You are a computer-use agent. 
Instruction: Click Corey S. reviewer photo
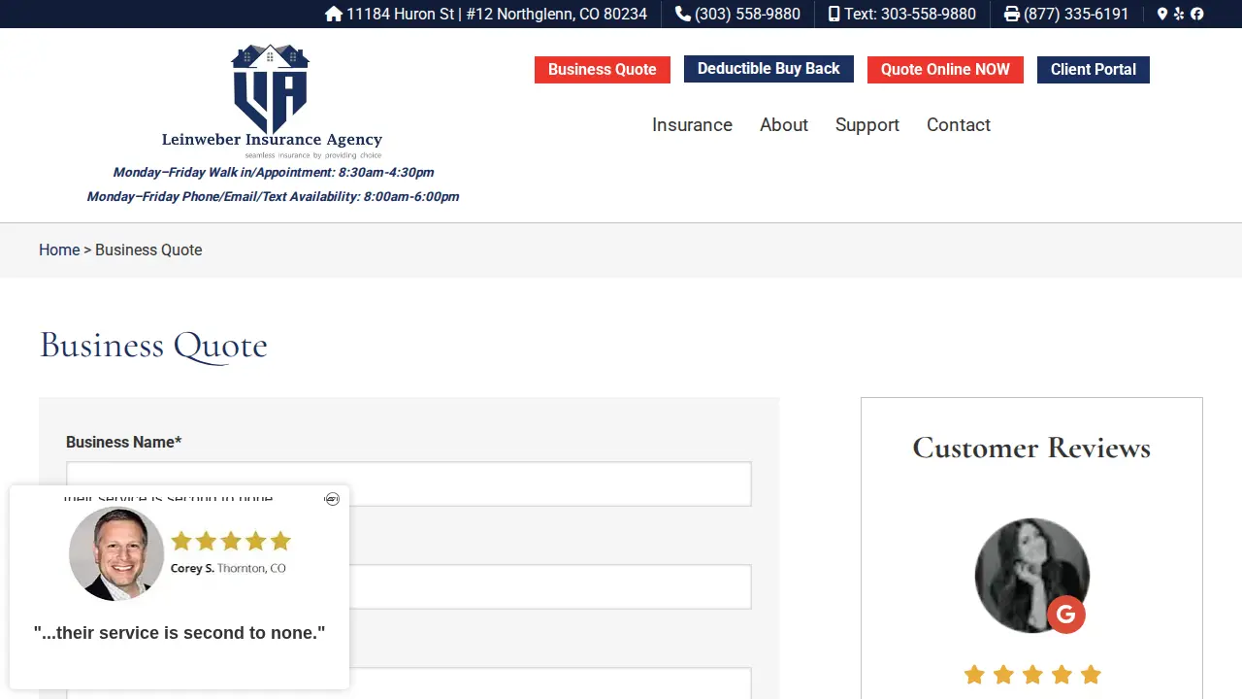pos(116,553)
